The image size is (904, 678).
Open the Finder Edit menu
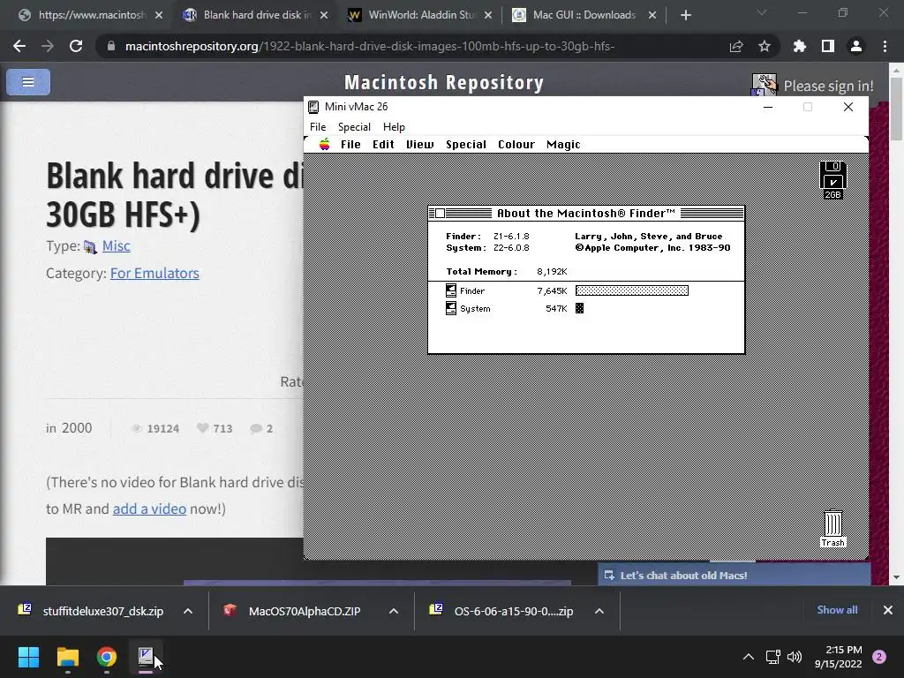pos(383,145)
